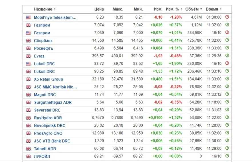Click the UK flag icon next to Сбербанк
252x162 pixels.
(28, 41)
